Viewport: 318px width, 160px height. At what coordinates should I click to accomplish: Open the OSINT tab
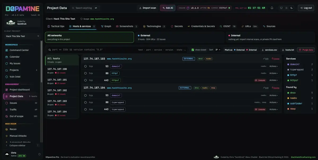[x=228, y=26]
